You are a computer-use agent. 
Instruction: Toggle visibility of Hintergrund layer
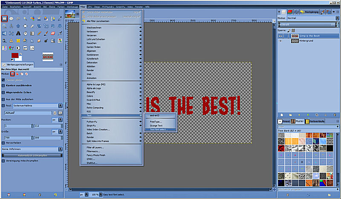click(280, 41)
